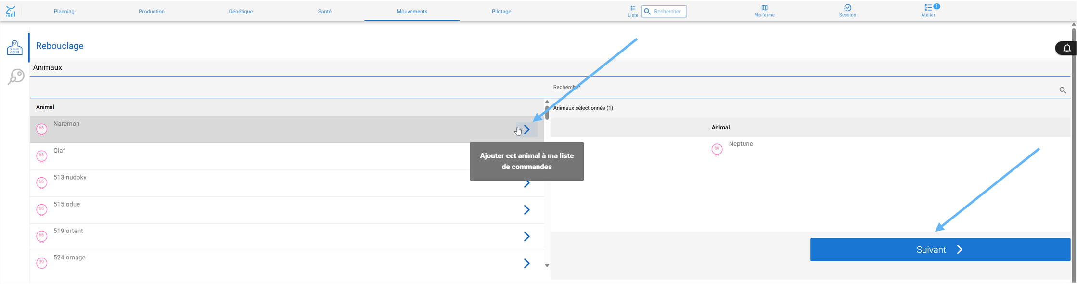Open the Session icon
The image size is (1077, 284).
[847, 8]
